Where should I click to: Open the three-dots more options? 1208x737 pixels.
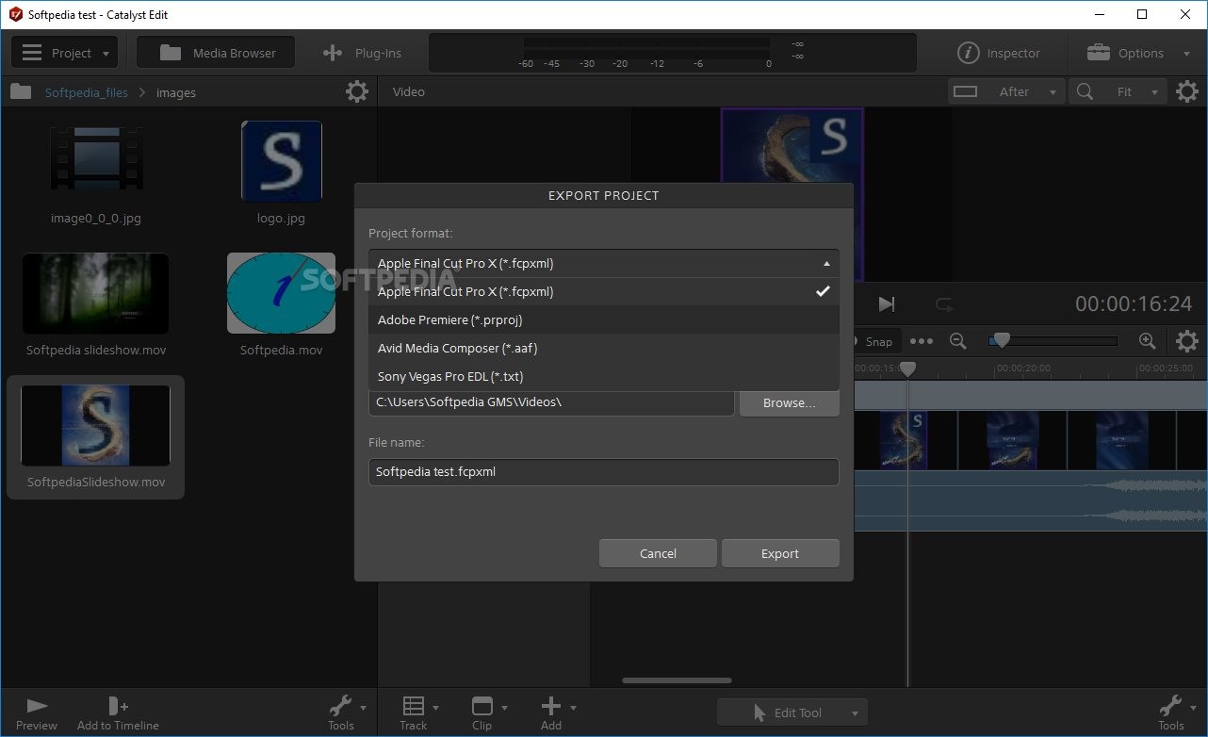point(922,341)
